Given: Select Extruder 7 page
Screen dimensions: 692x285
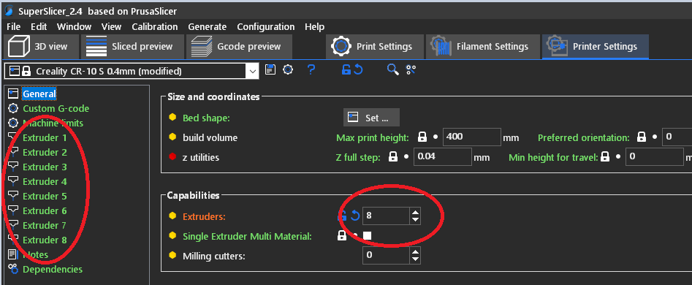Looking at the screenshot, I should pyautogui.click(x=45, y=225).
